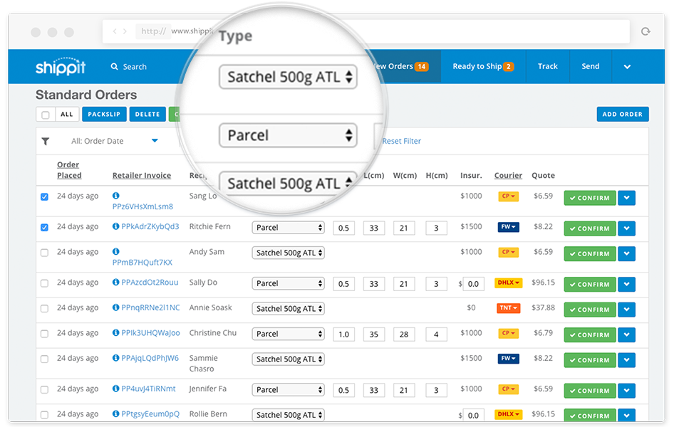Viewport: 684px width, 427px height.
Task: Click info icon beside PPnqRRNe2I1NC invoice
Action: click(115, 307)
